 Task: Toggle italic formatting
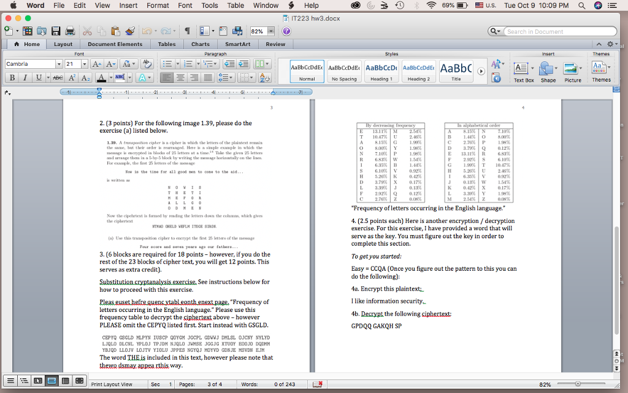click(25, 77)
